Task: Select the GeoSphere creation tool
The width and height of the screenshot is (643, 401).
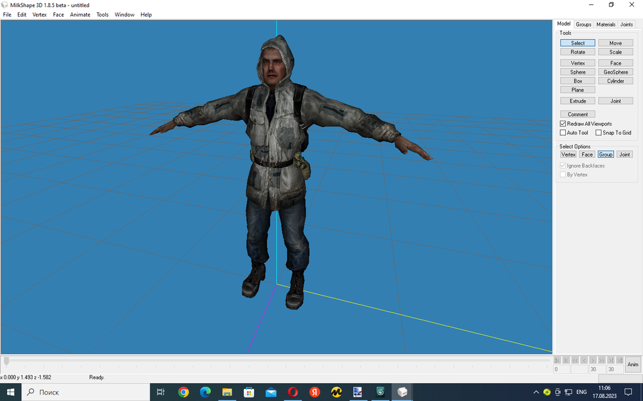Action: point(615,72)
